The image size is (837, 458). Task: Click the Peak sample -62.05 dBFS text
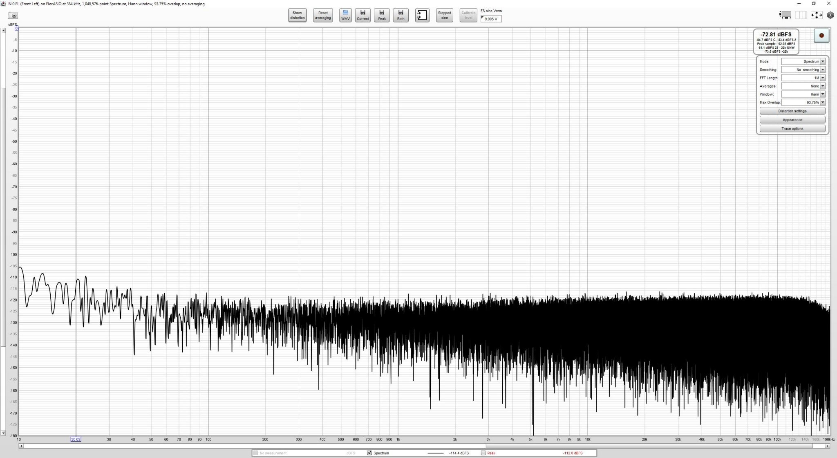[x=776, y=44]
